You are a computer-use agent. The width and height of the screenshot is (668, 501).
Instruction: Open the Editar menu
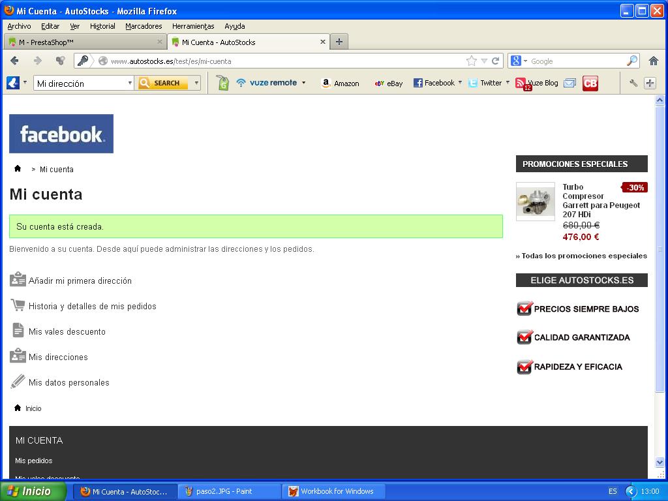50,26
